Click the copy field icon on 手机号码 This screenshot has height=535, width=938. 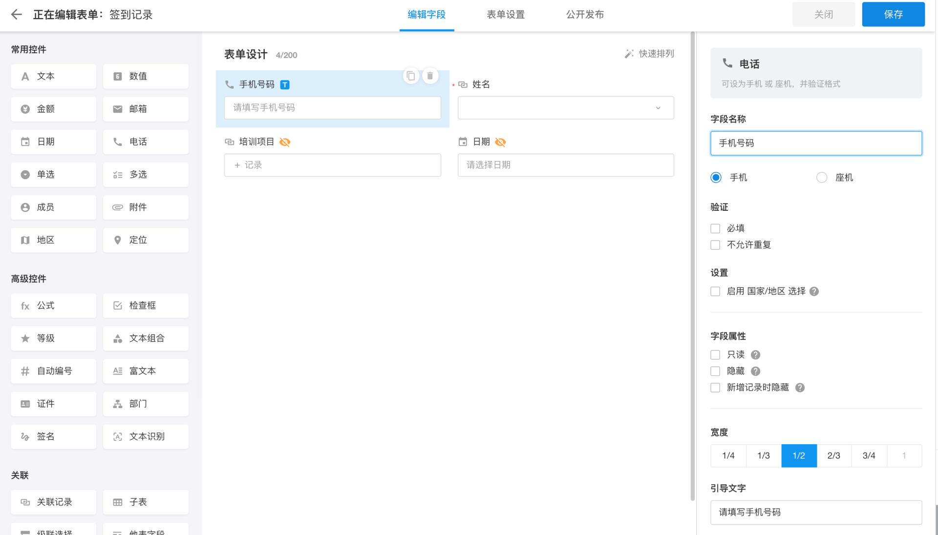[411, 76]
